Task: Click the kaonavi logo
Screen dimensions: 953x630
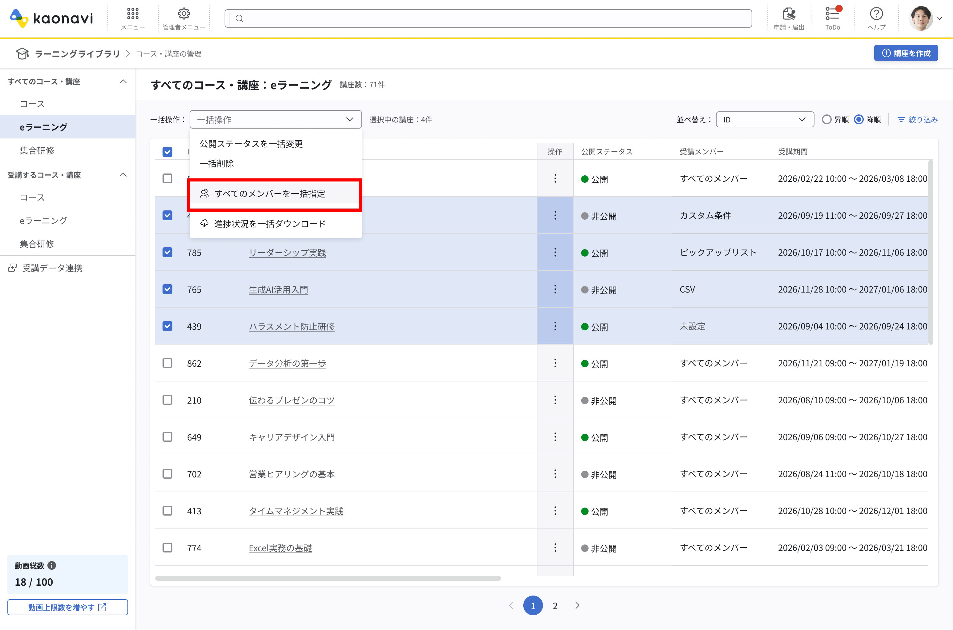Action: point(51,18)
